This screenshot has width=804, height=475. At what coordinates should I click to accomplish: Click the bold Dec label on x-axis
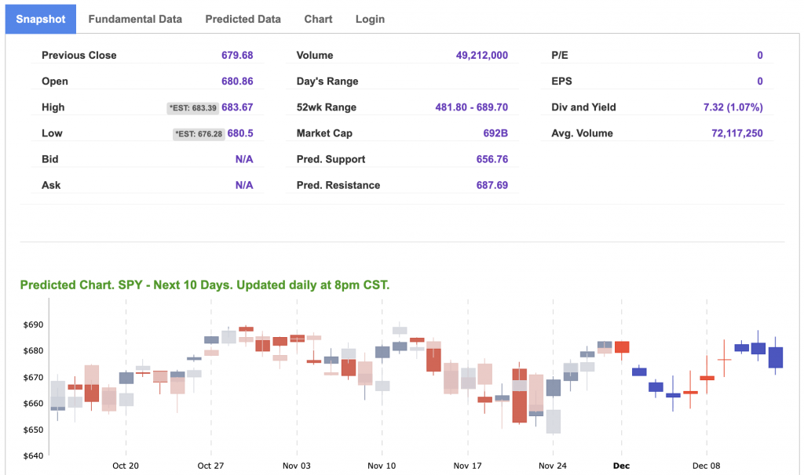(621, 466)
